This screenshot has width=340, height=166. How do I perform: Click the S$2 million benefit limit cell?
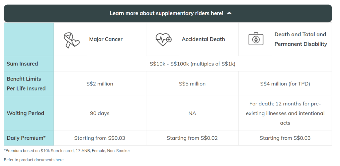click(100, 83)
